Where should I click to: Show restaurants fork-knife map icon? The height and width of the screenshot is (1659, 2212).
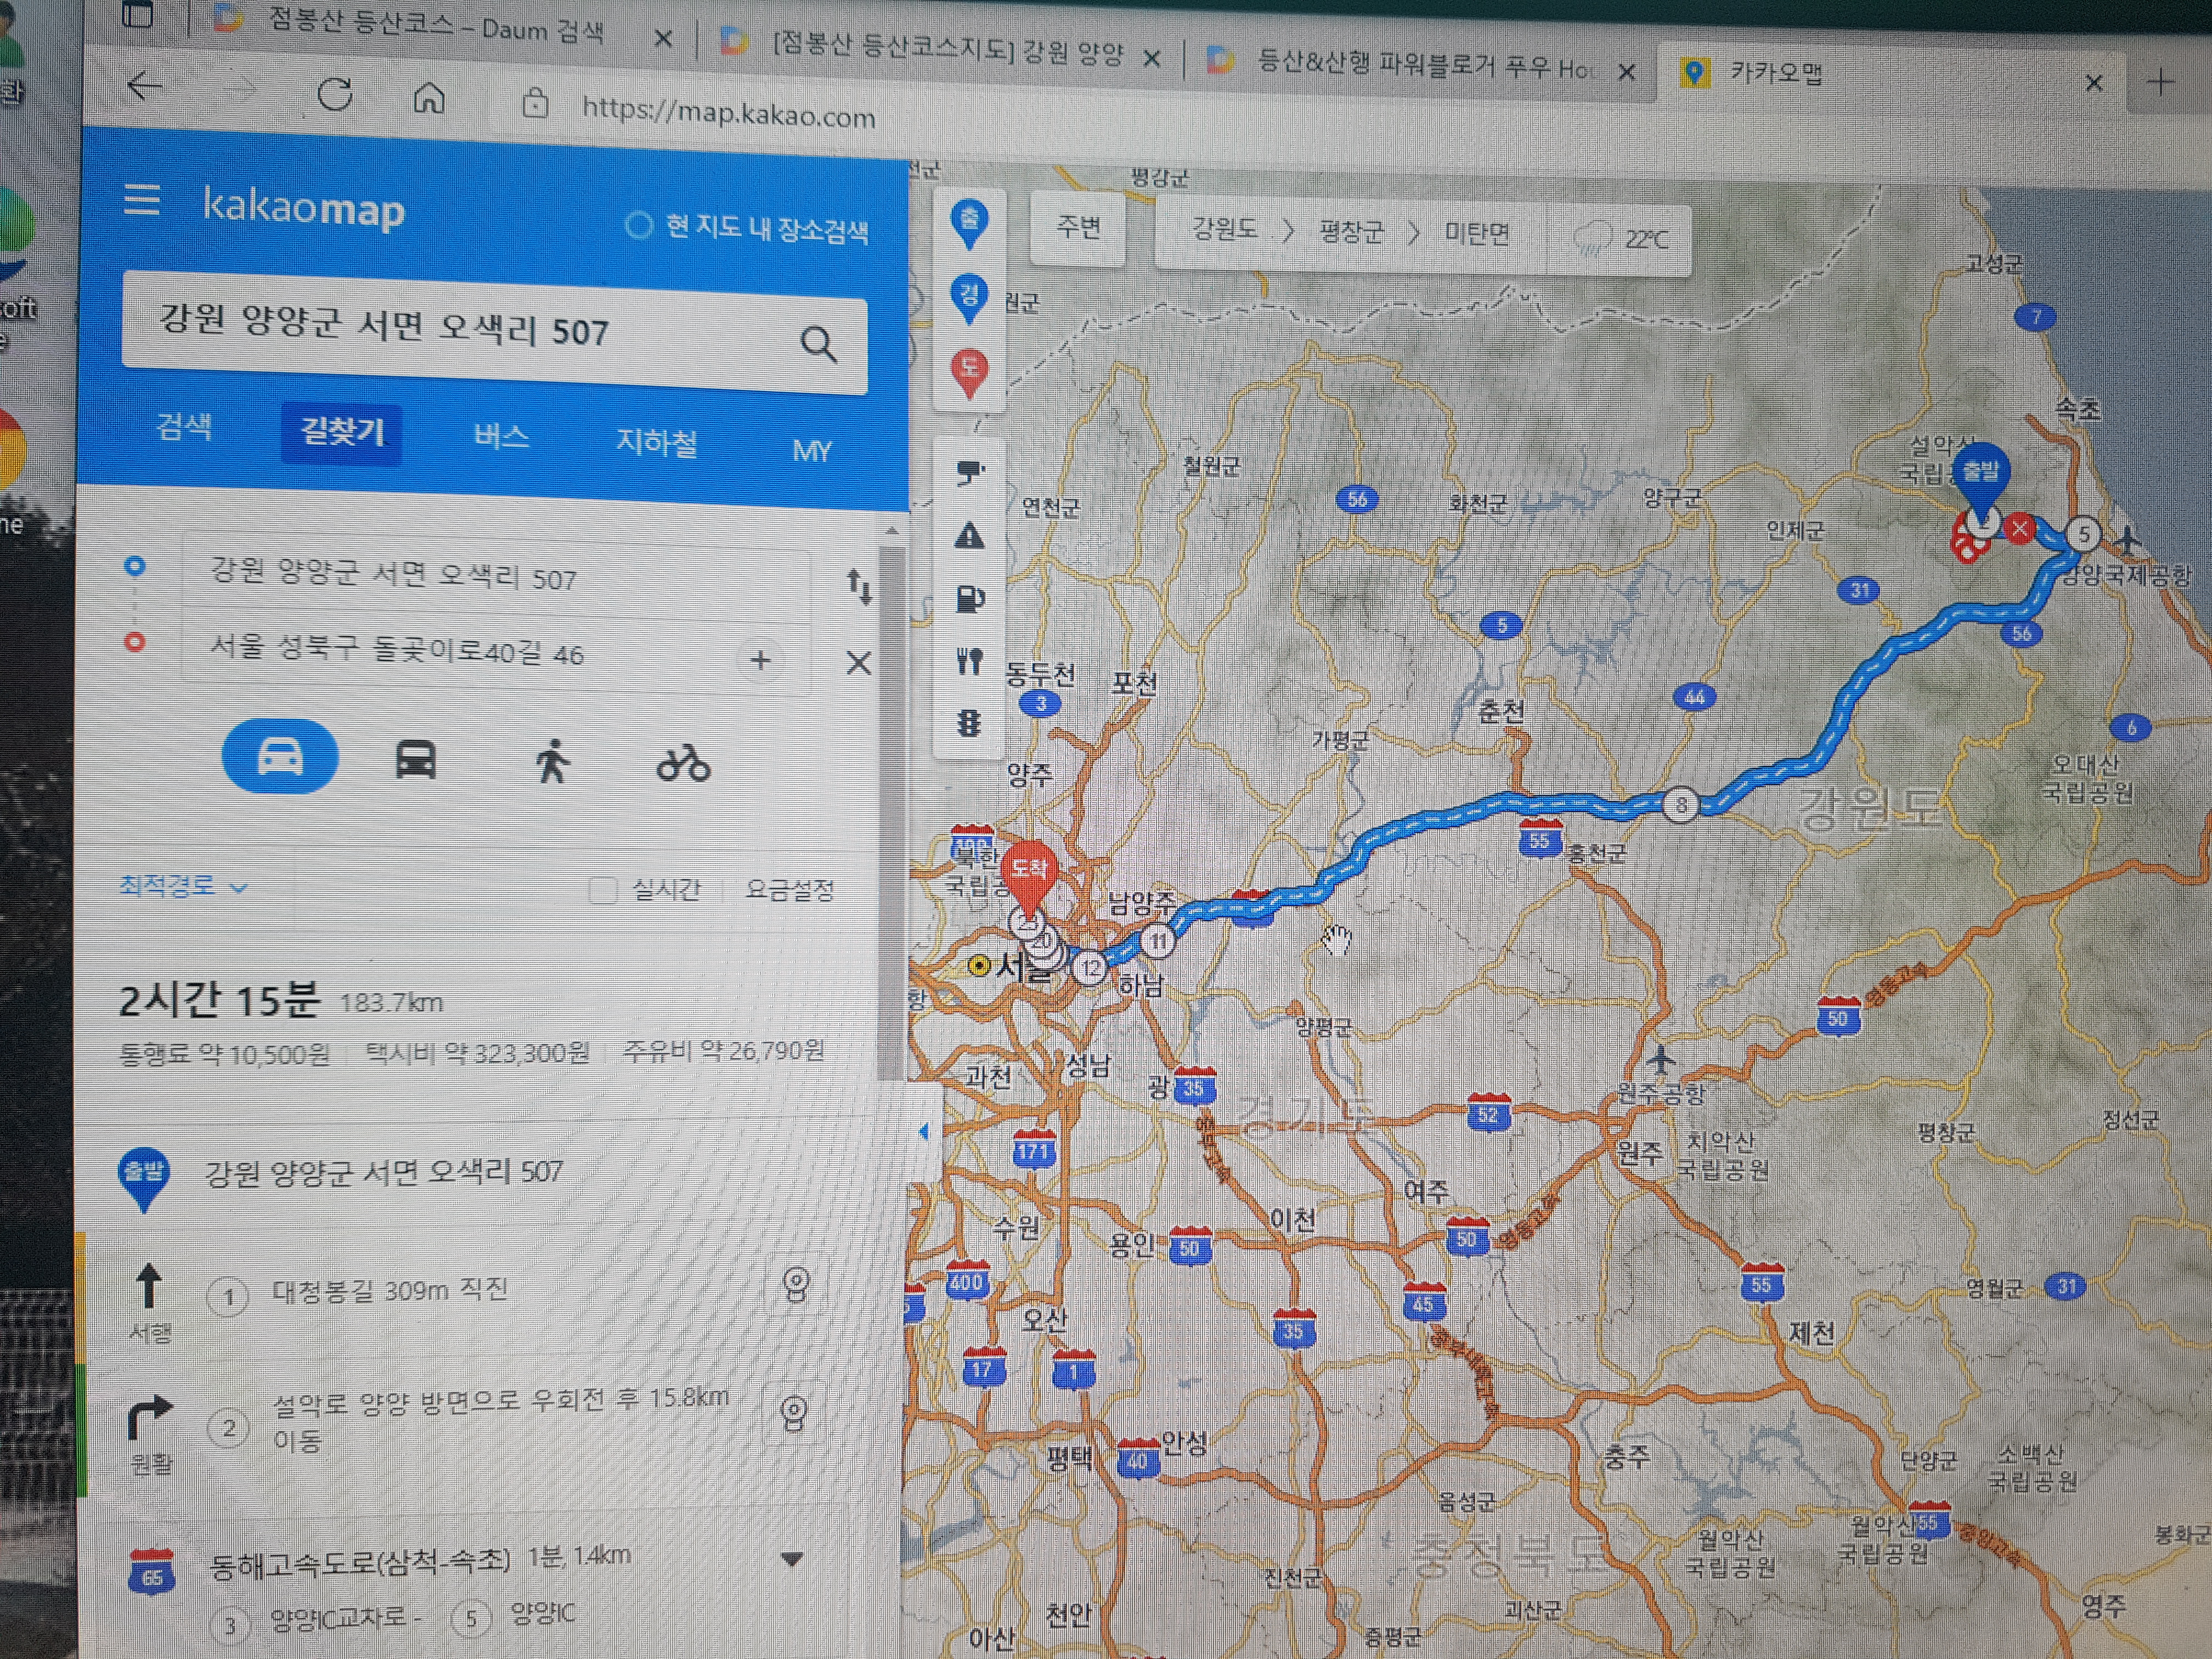click(969, 661)
